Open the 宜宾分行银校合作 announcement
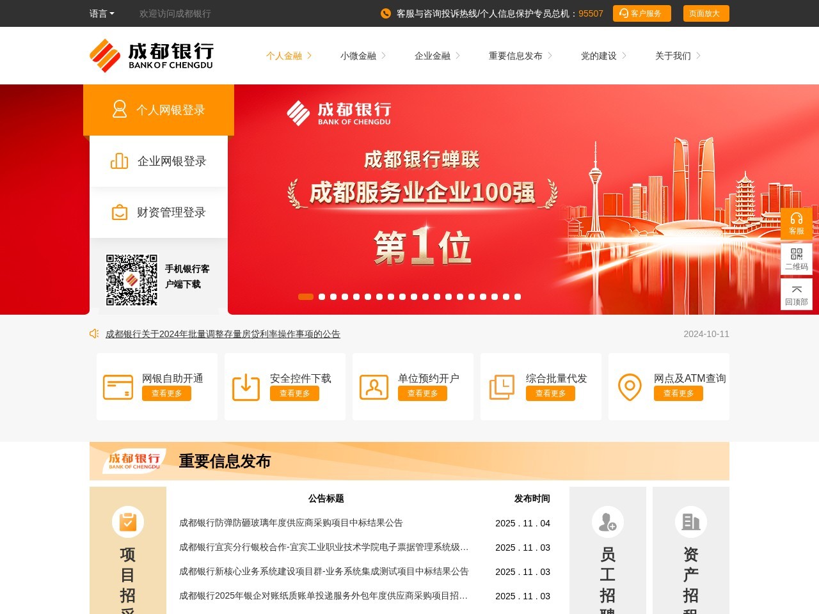Screen dimensions: 819x614 [324, 547]
